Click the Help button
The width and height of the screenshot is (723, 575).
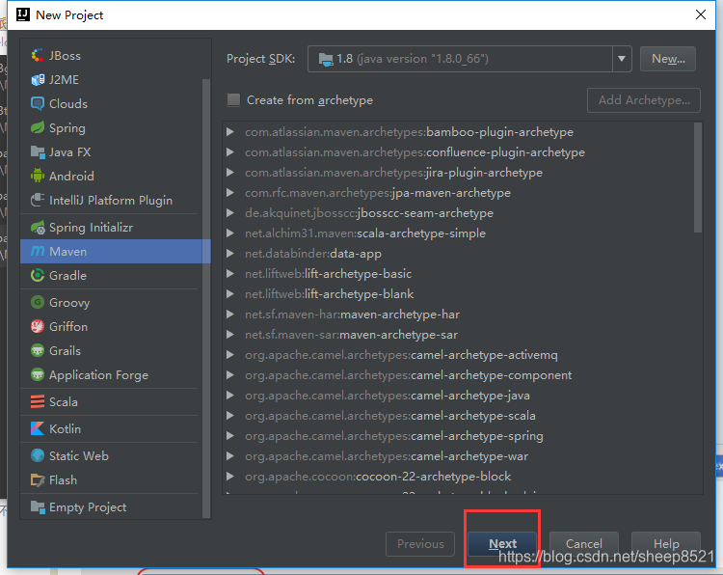point(666,543)
